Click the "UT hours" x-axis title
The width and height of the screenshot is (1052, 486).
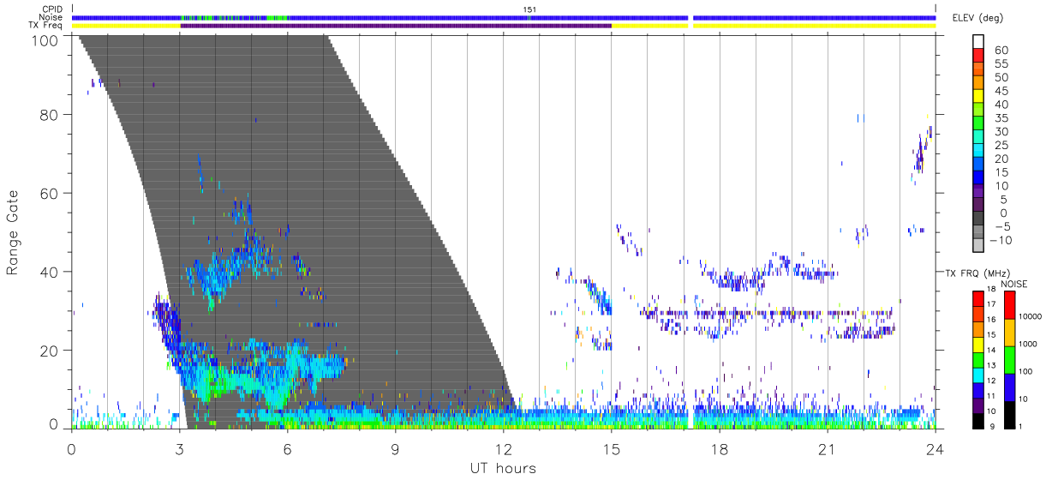coord(503,468)
